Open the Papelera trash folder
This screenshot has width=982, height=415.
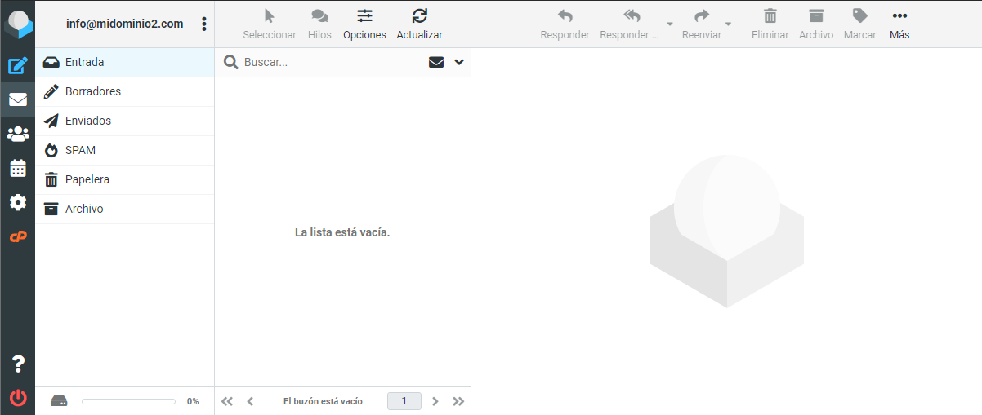[x=87, y=179]
